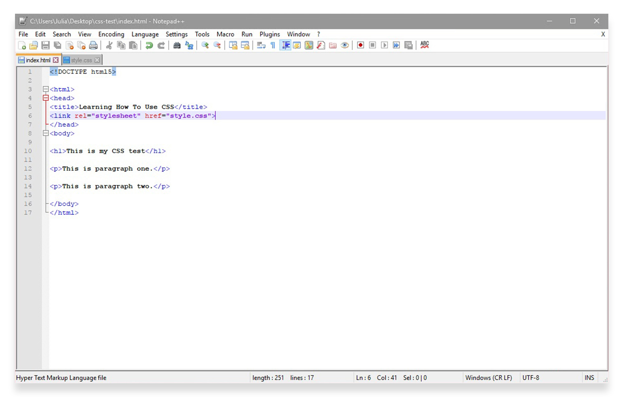Viewport: 623px width, 397px height.
Task: Collapse the head tag fold marker
Action: point(46,98)
